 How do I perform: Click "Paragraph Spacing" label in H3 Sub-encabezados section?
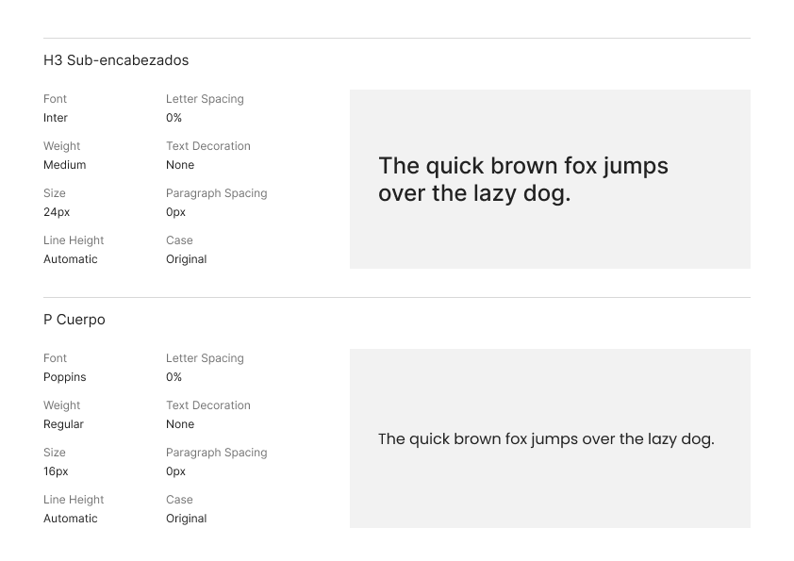217,193
